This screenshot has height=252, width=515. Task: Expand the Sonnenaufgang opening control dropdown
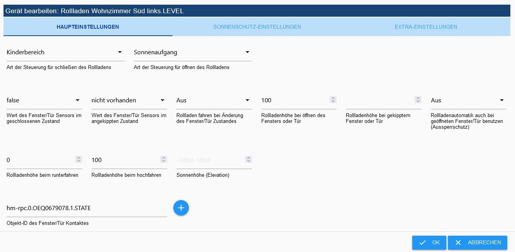[x=192, y=52]
